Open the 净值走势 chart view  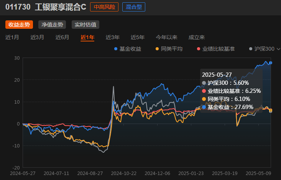[x=52, y=25]
